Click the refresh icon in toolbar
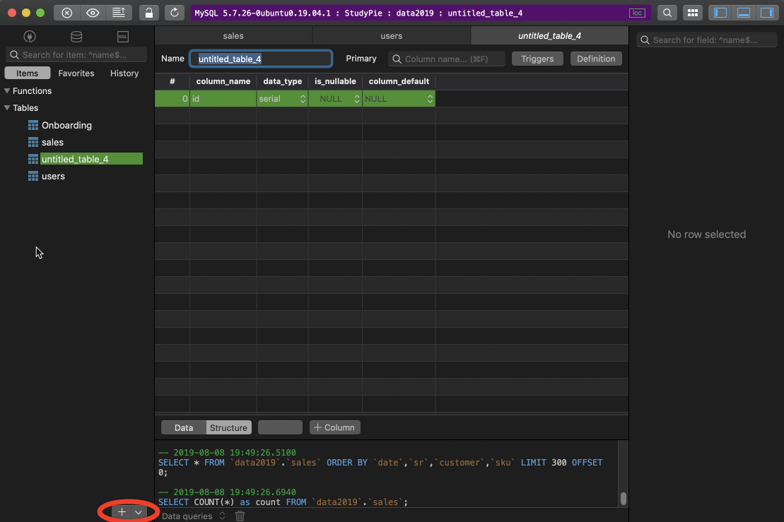 coord(174,13)
